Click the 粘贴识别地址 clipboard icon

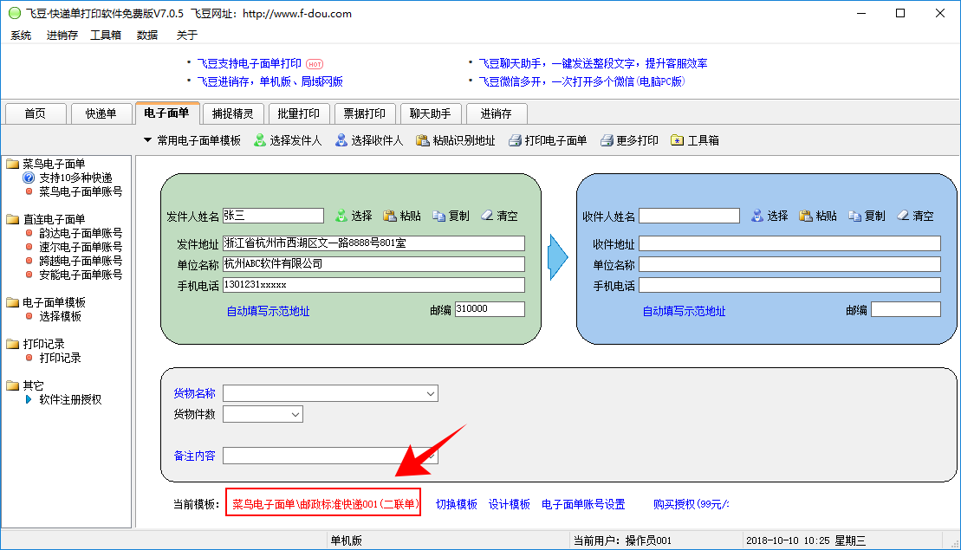[423, 140]
